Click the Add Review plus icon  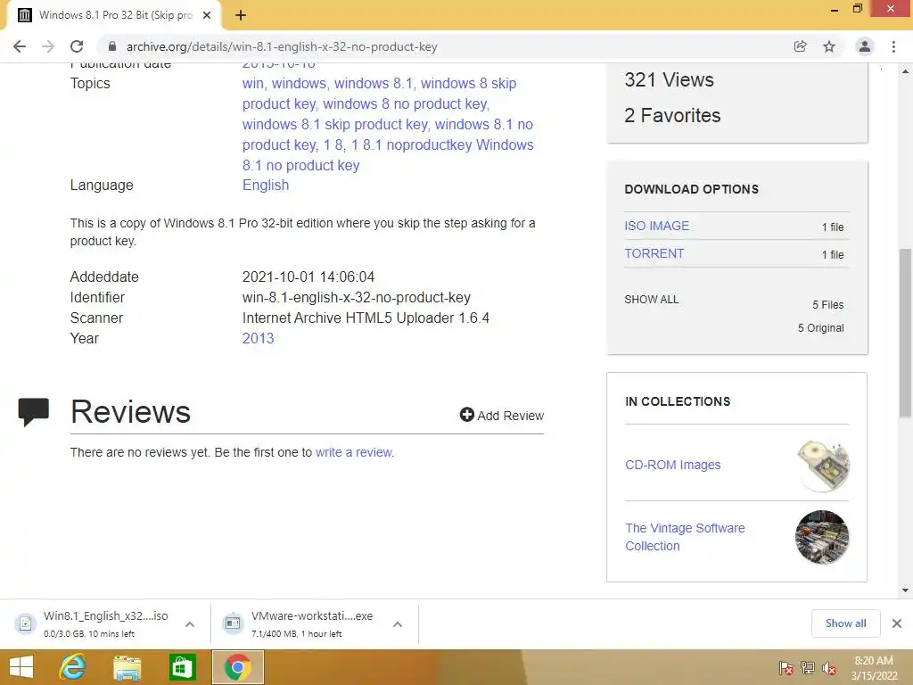(466, 414)
